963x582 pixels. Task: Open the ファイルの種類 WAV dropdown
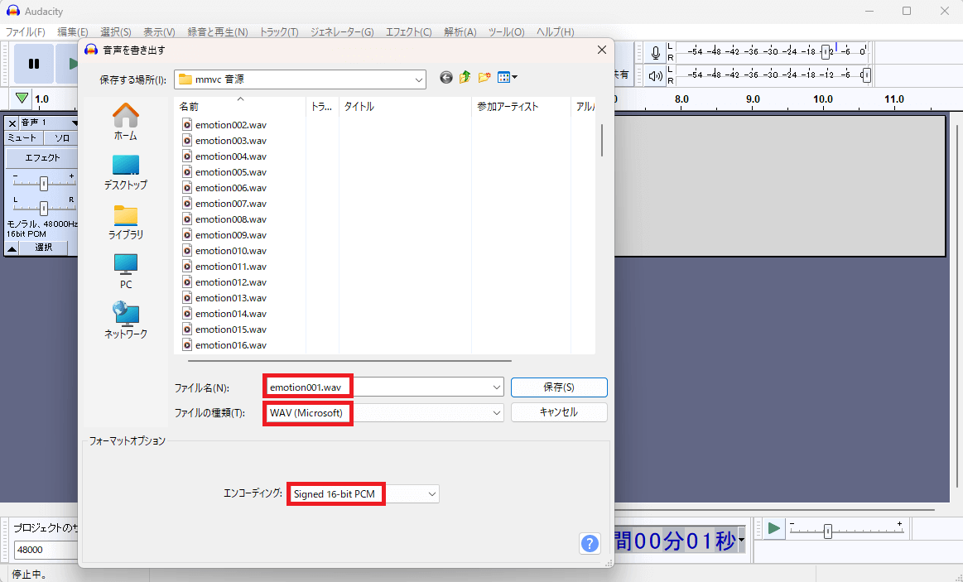tap(497, 412)
